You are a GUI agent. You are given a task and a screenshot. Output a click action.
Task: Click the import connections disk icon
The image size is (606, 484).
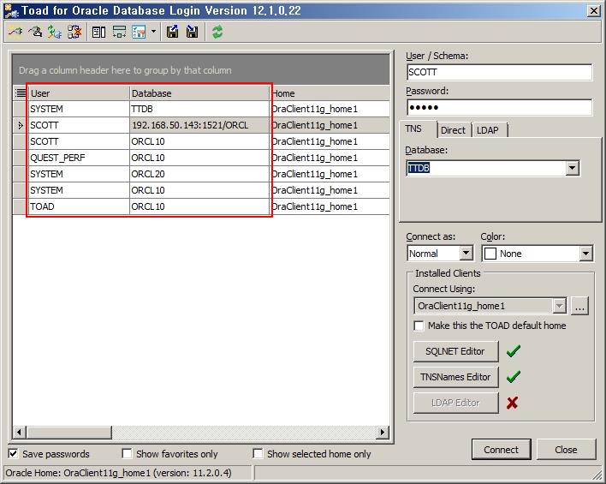[x=193, y=32]
